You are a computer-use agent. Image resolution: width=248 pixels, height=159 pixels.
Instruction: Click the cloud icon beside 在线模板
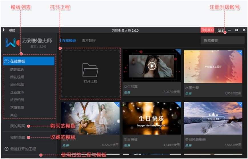6,61
